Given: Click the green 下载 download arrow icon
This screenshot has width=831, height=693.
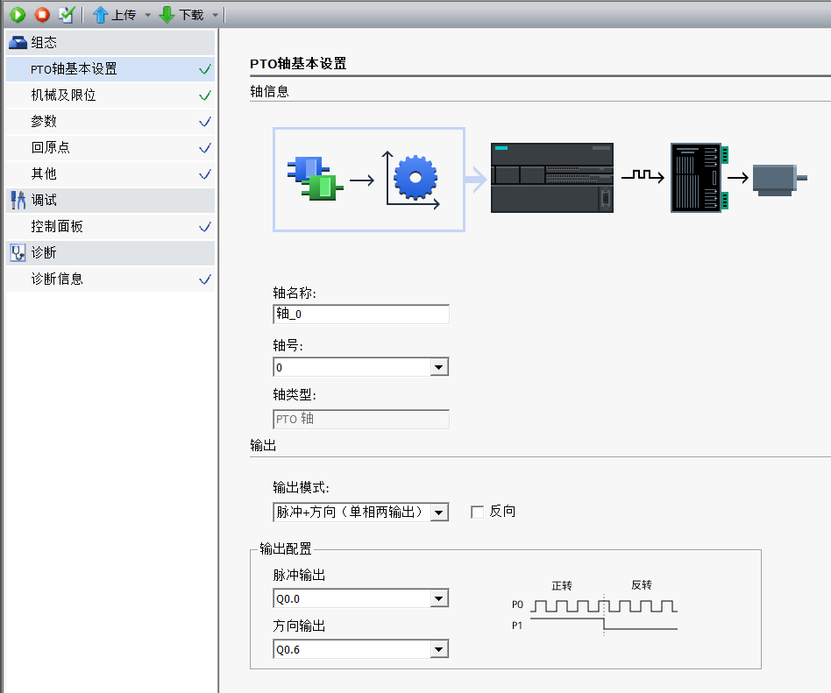Looking at the screenshot, I should pos(167,15).
